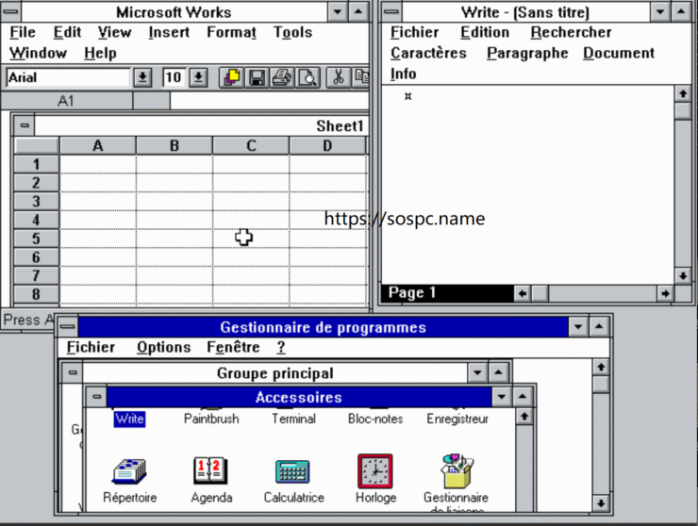Click the font size field showing 10
Viewport: 698px width, 526px height.
[x=174, y=78]
